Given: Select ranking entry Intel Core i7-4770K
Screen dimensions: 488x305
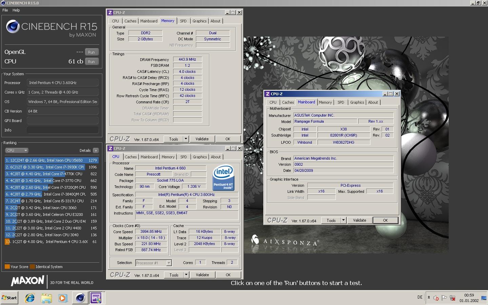Looking at the screenshot, I should (x=51, y=174).
